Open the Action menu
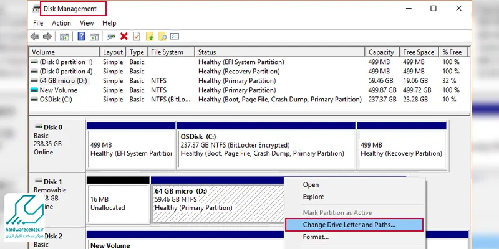The image size is (499, 249). pyautogui.click(x=61, y=23)
